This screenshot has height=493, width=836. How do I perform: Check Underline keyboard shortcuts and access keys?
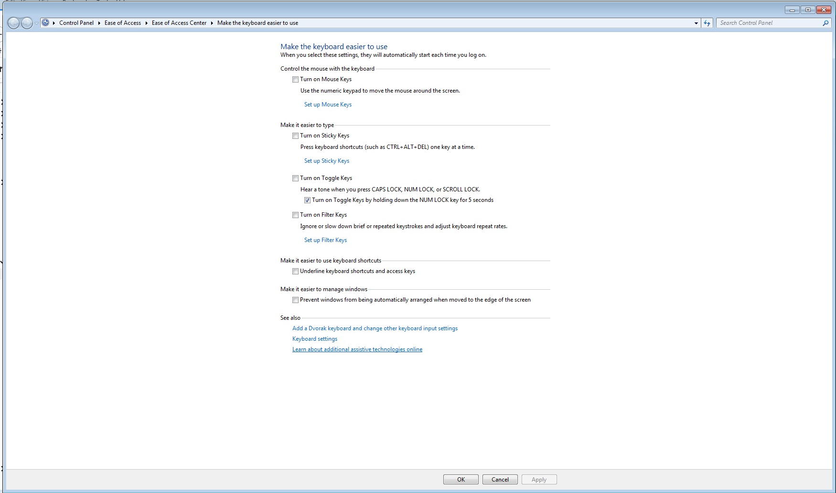tap(295, 272)
